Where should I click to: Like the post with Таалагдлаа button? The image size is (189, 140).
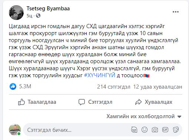coord(37,102)
